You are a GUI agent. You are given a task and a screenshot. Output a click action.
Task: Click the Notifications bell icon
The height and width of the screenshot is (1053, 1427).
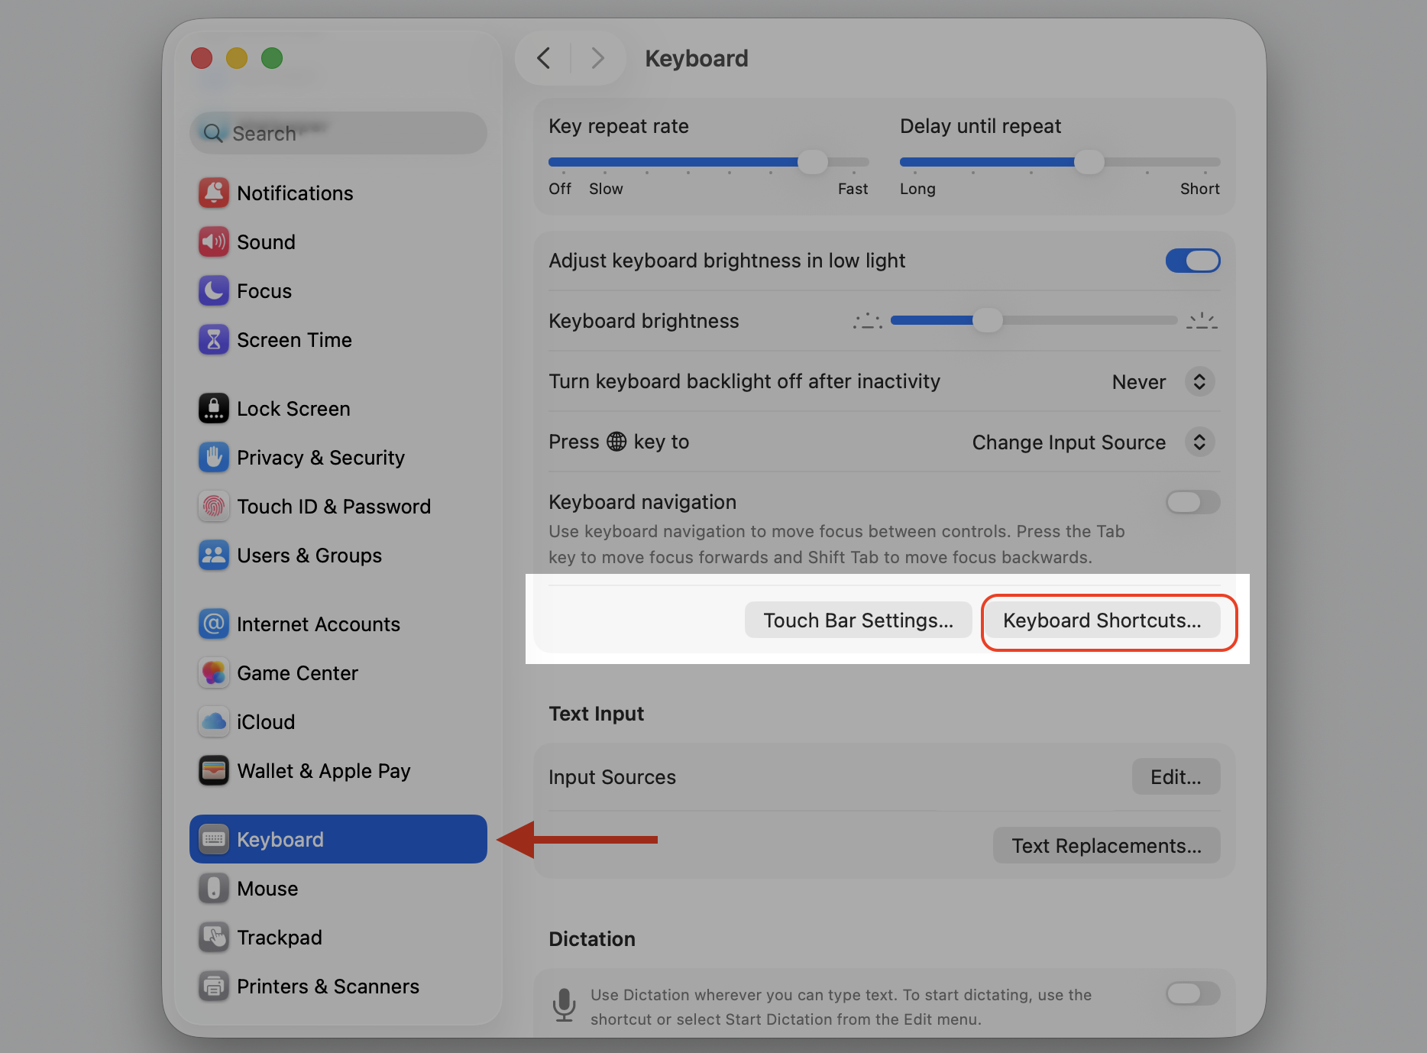click(x=214, y=193)
